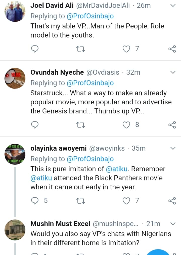
Task: Like Joel David Ali's tweet
Action: point(126,49)
